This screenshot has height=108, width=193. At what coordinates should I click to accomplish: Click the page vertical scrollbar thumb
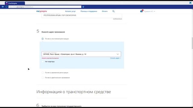point(192,43)
